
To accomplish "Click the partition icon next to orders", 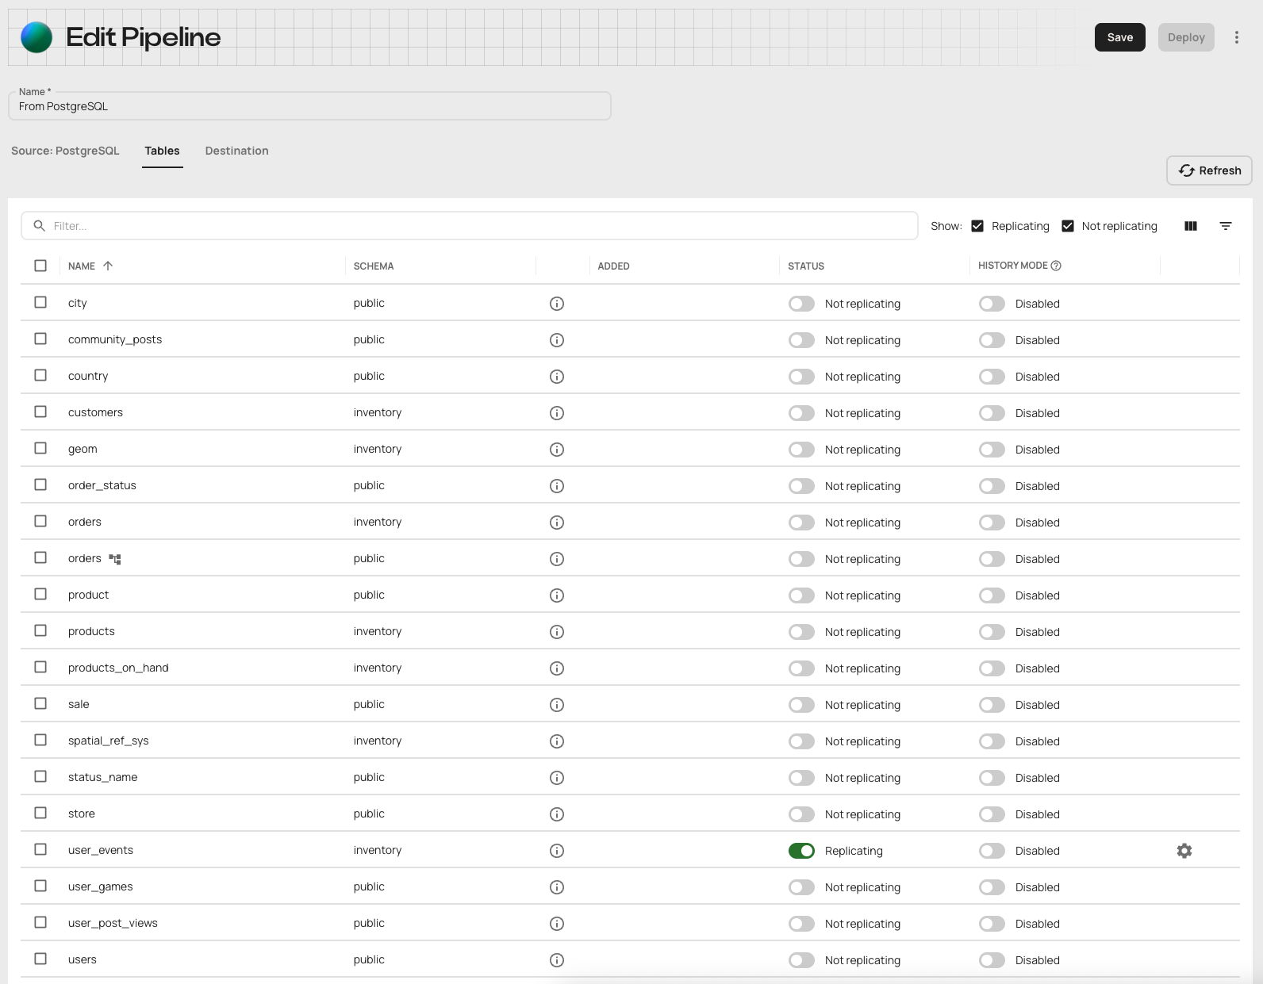I will click(x=115, y=559).
